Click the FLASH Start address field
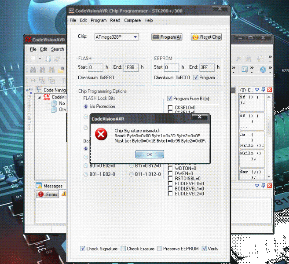This screenshot has width=289, height=264. coord(95,67)
